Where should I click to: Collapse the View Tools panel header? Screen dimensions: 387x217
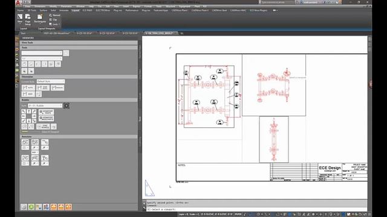click(x=79, y=43)
